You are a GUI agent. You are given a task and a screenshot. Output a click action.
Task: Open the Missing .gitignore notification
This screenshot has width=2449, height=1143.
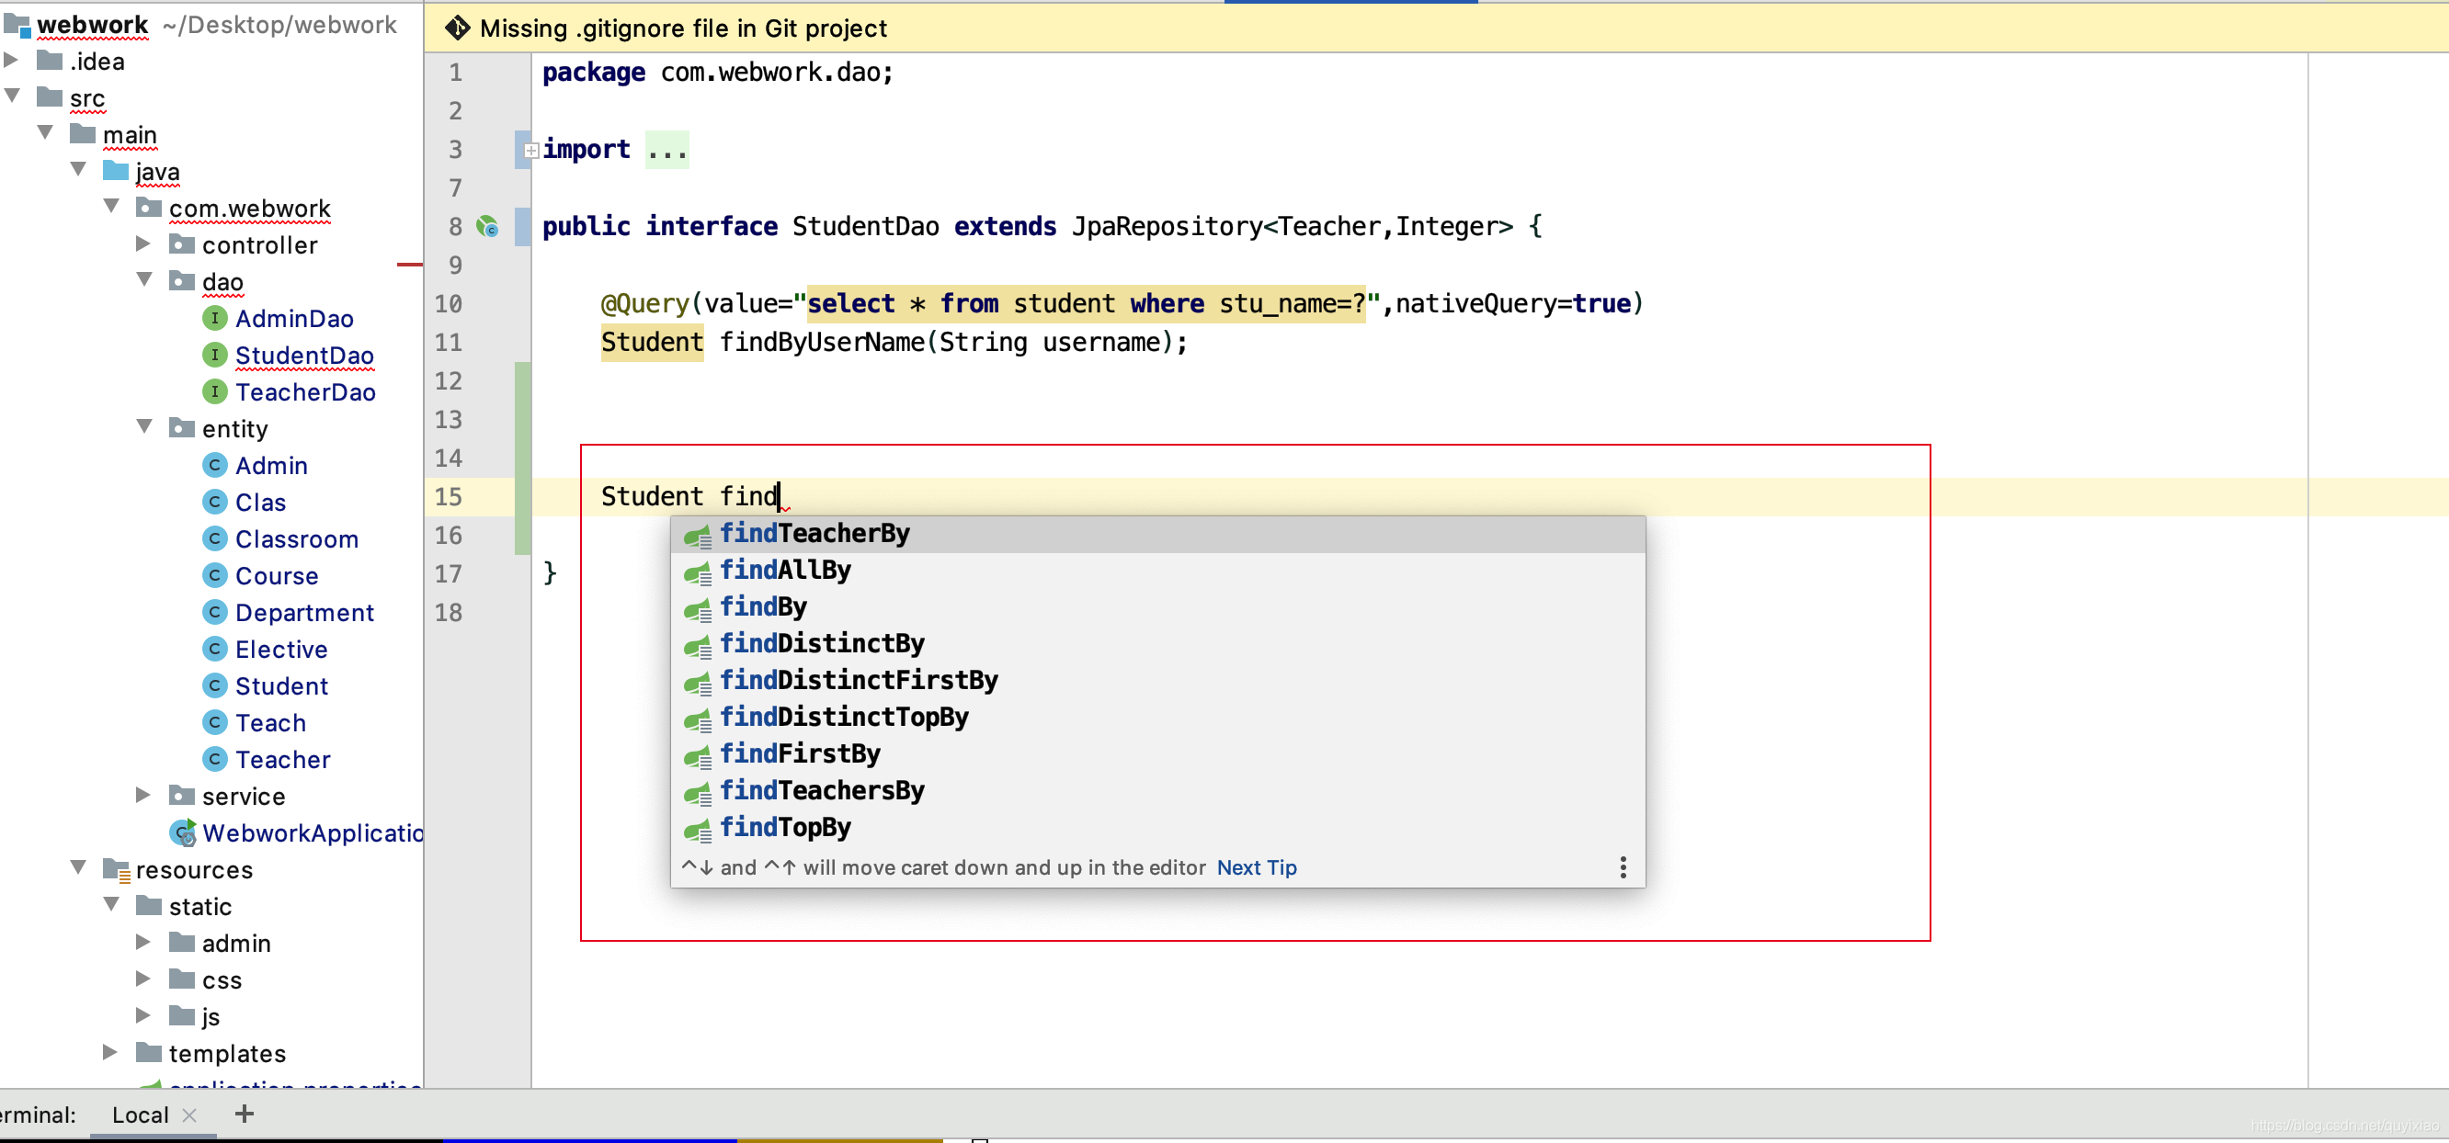pyautogui.click(x=682, y=27)
